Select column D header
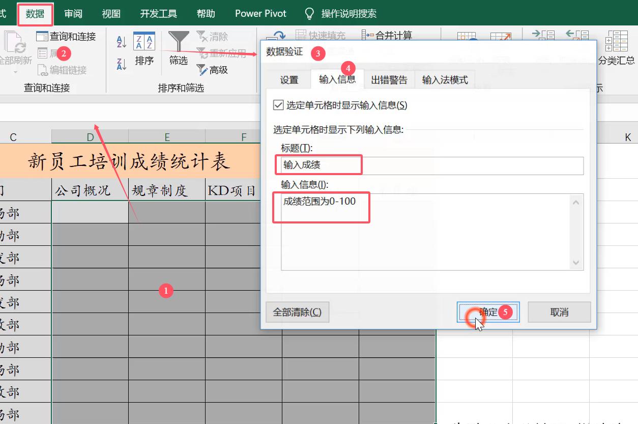Viewport: 638px width, 424px height. [90, 137]
